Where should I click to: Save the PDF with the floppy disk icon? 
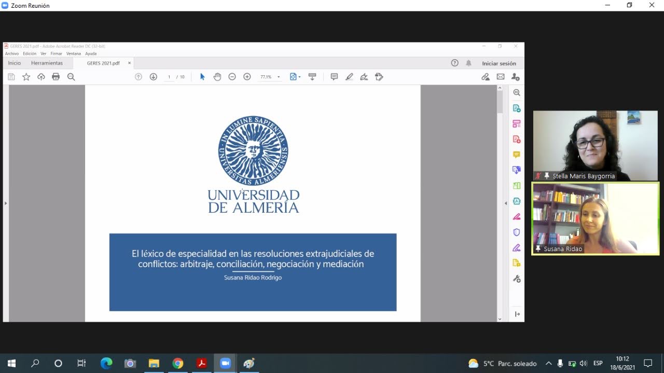tap(11, 77)
